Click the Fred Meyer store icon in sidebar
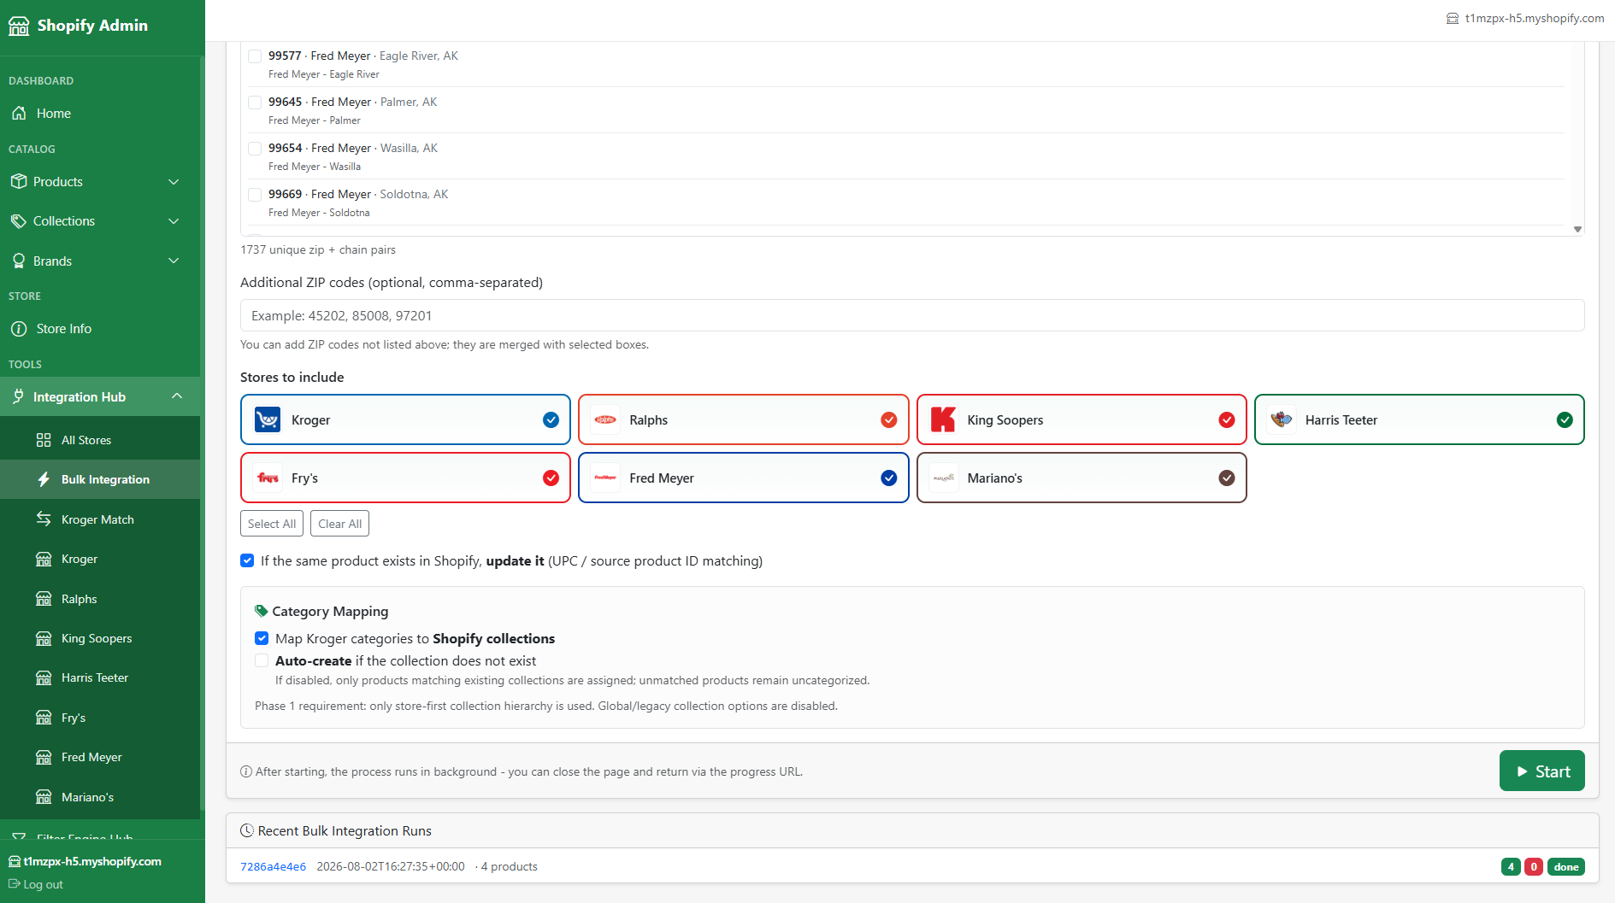This screenshot has height=903, width=1615. 44,758
